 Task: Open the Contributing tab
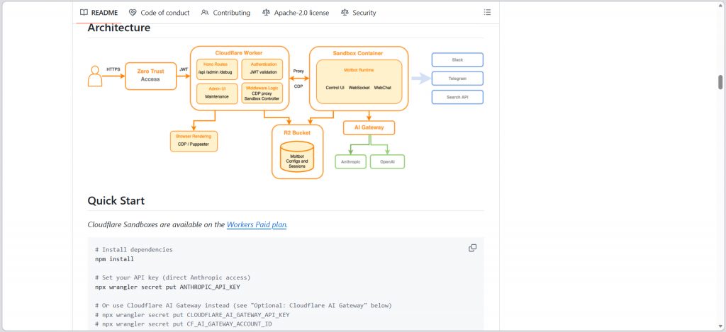pos(231,12)
